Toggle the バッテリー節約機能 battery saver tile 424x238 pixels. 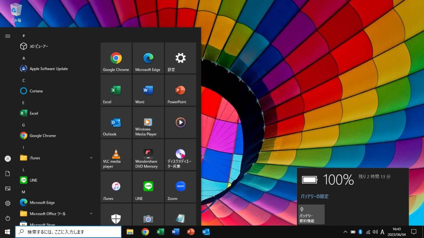(x=311, y=214)
